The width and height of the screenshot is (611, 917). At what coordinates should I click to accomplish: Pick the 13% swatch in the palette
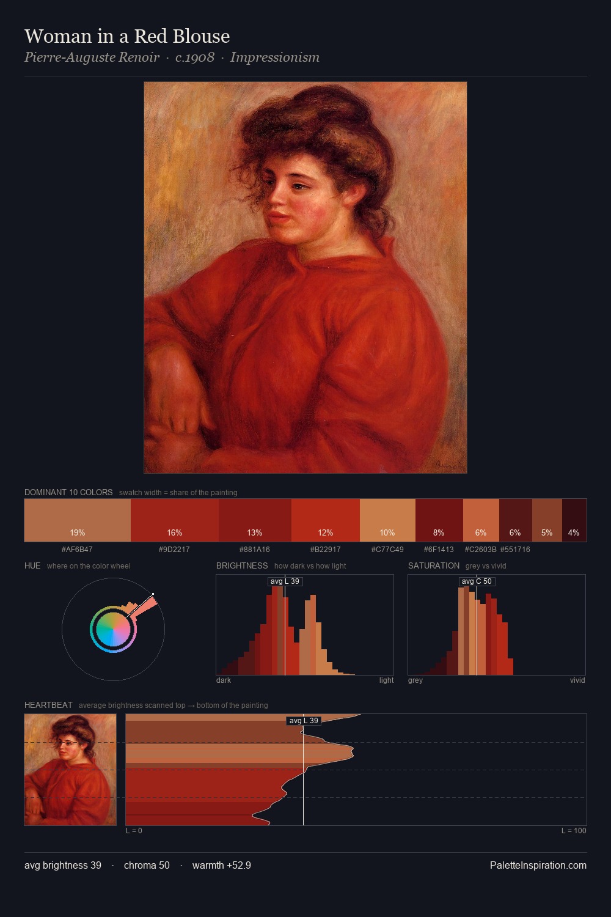tap(255, 520)
